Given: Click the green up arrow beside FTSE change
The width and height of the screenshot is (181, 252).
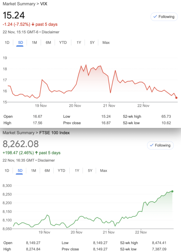Looking at the screenshot, I should pyautogui.click(x=36, y=153).
